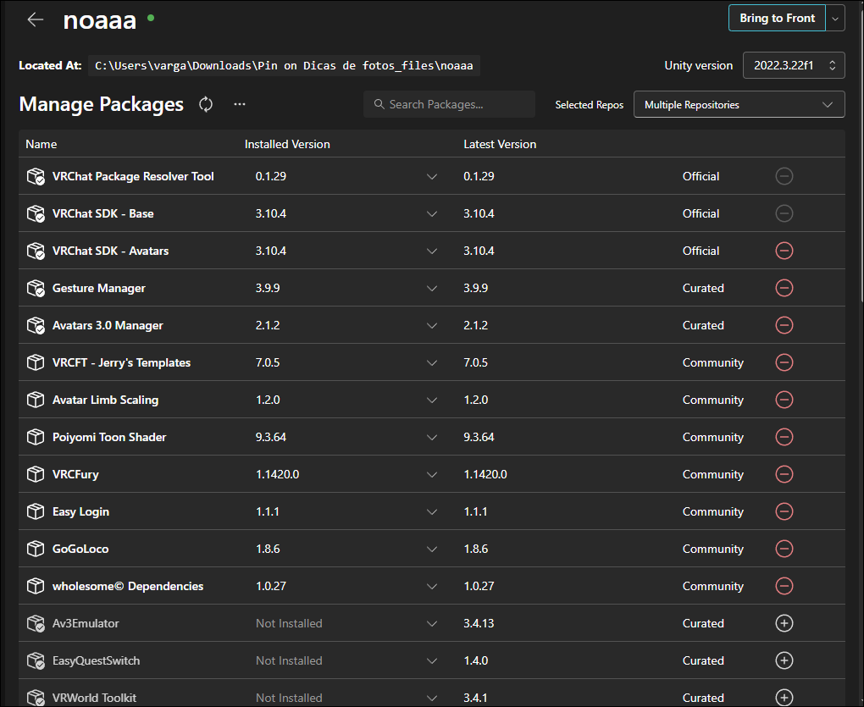
Task: Click the Manage Packages heading
Action: coord(102,104)
